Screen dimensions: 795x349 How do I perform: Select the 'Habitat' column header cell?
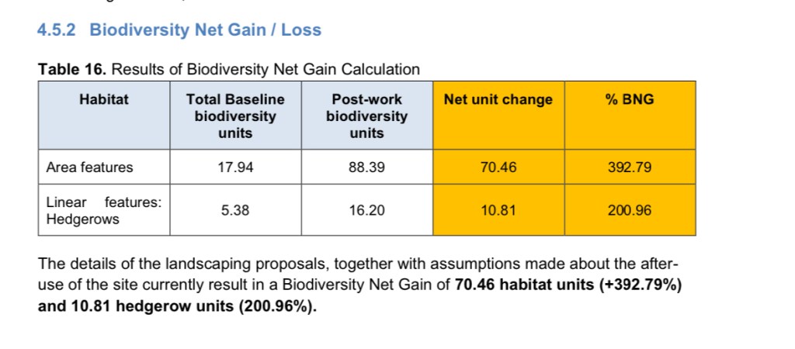coord(103,99)
